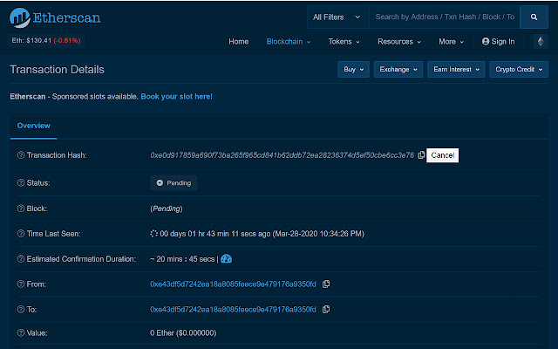Click the help icon beside Block
This screenshot has width=558, height=349.
pyautogui.click(x=21, y=209)
